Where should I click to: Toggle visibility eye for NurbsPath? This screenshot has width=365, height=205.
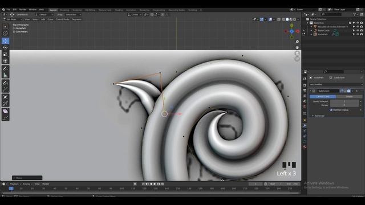tap(358, 34)
